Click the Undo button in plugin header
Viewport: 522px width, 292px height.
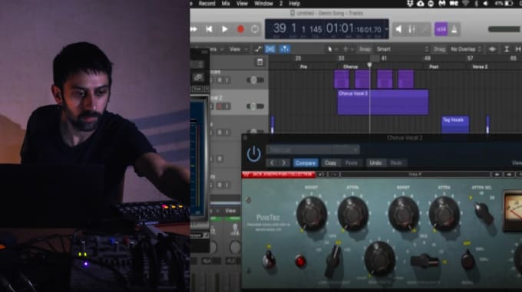(x=375, y=162)
